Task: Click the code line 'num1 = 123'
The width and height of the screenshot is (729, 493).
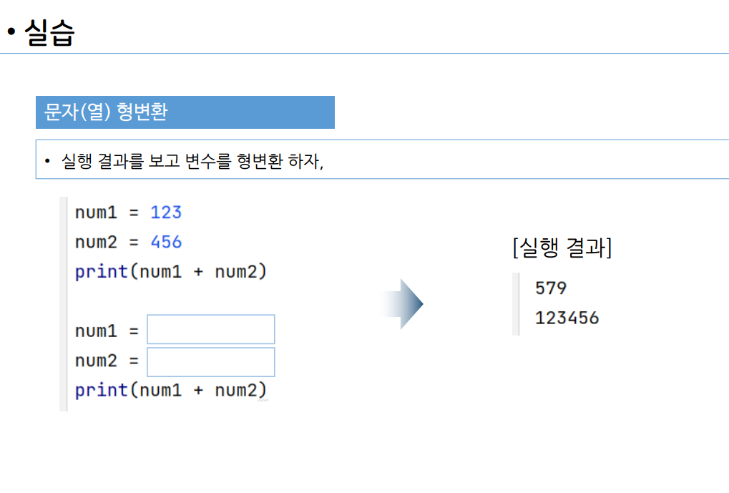Action: 128,213
